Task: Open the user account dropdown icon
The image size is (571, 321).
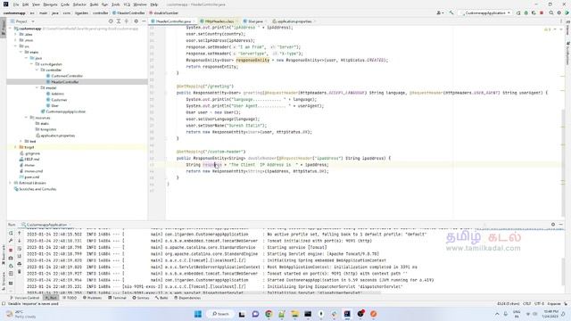Action: [440, 12]
